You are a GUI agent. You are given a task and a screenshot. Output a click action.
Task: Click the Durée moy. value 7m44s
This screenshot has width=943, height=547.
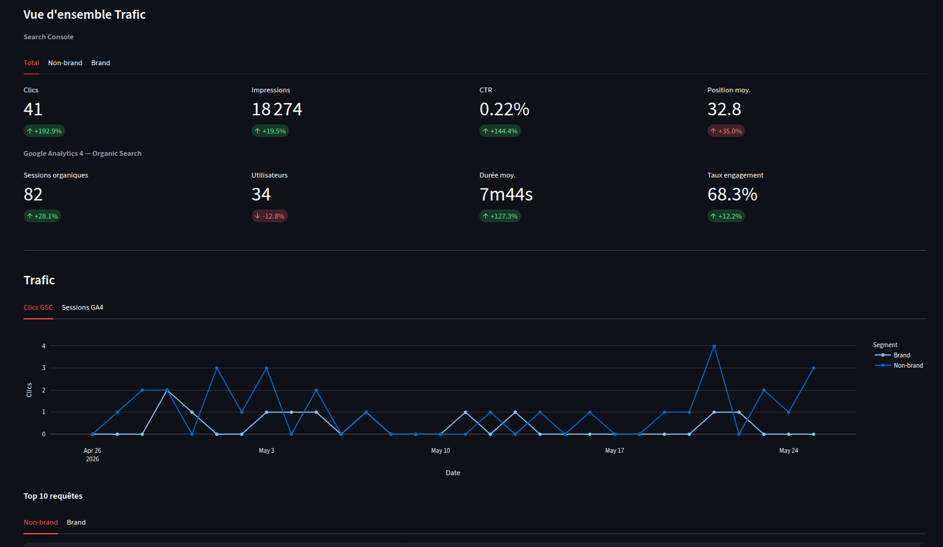(506, 194)
